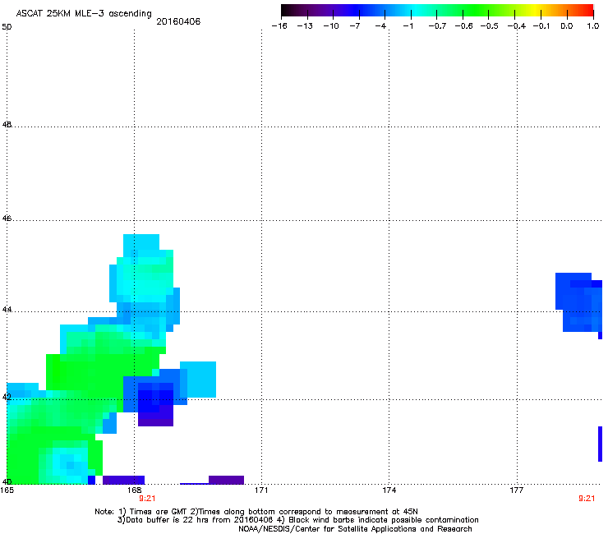The image size is (608, 534).
Task: Click the red "9:21" time under longitude 168
Action: click(x=147, y=499)
